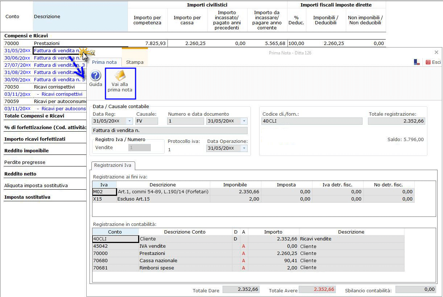Close the Prima Nota window
The width and height of the screenshot is (443, 297).
436,52
